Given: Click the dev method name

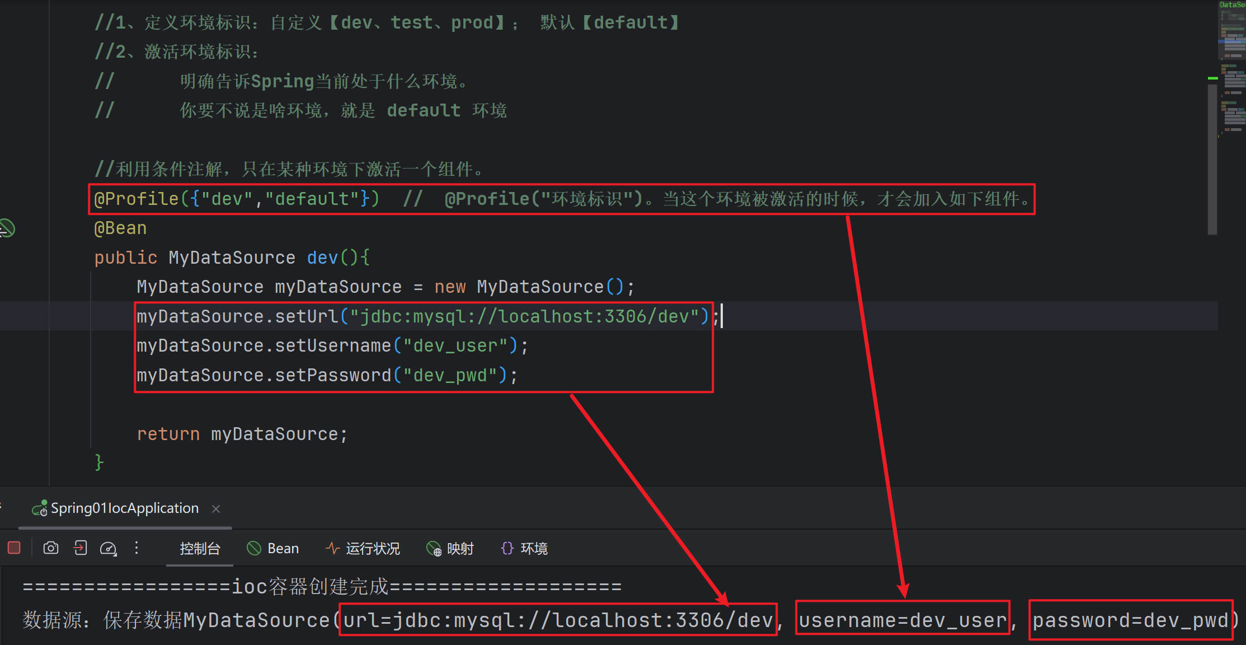Looking at the screenshot, I should [322, 258].
